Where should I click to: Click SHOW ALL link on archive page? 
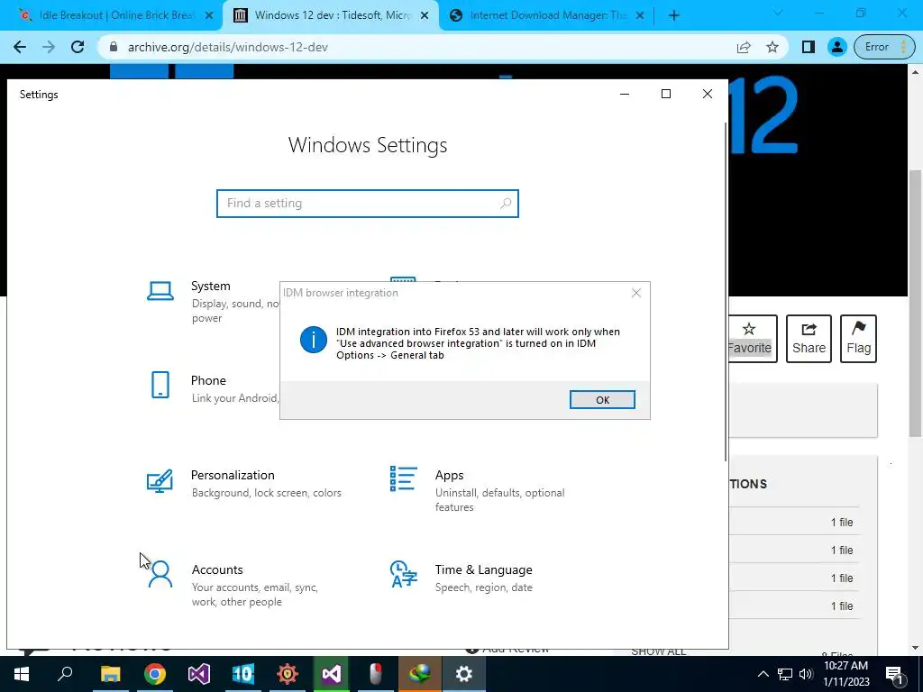(x=658, y=651)
